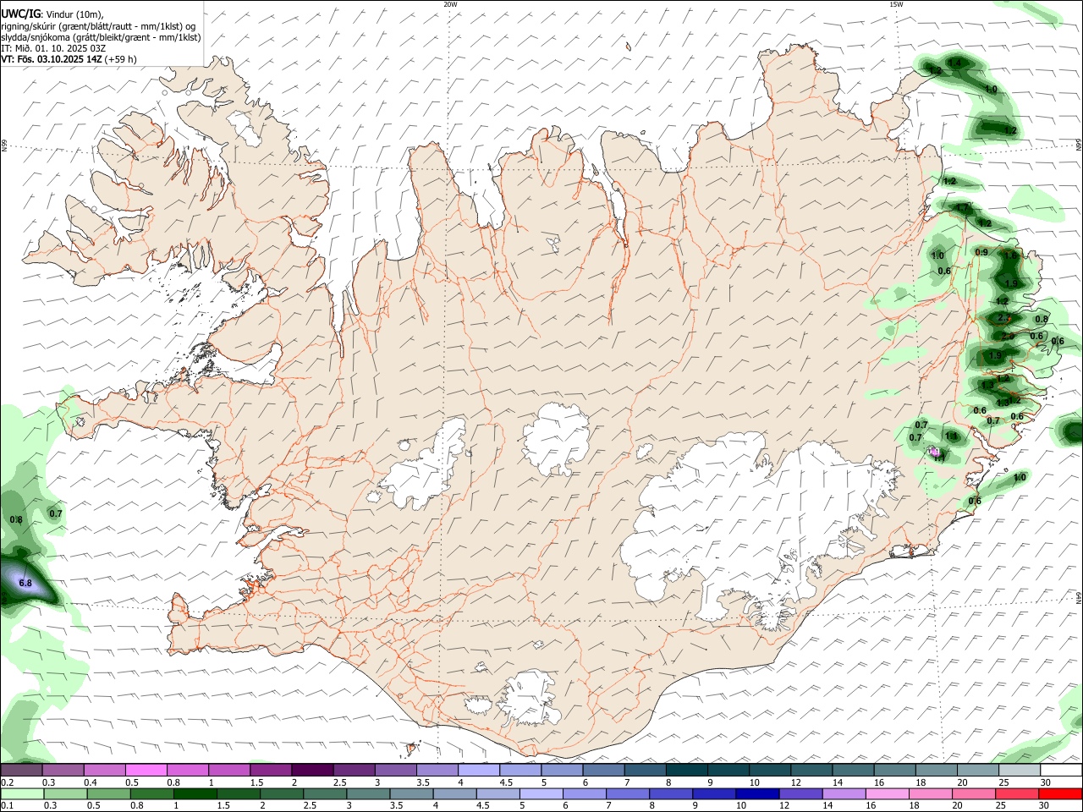
Task: Click the 'Vindur (10m)' header text
Action: click(x=74, y=14)
